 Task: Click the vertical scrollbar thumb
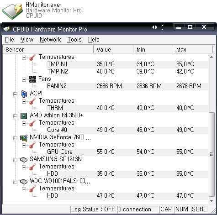pos(212,154)
